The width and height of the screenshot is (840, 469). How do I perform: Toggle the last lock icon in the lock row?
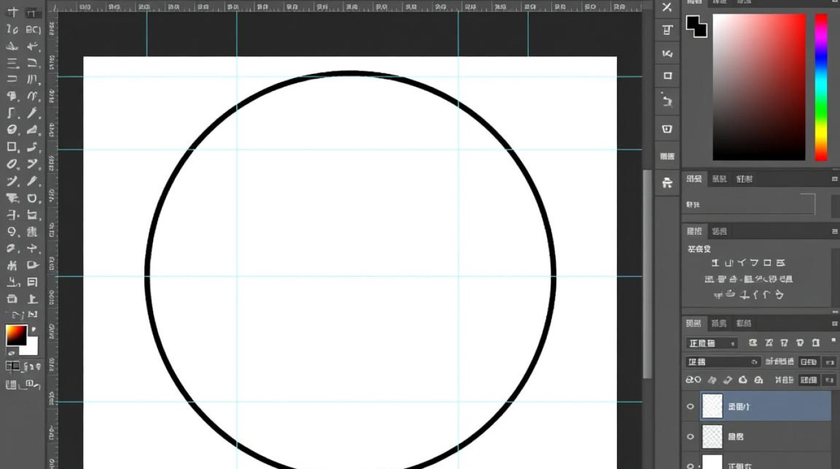[x=759, y=380]
